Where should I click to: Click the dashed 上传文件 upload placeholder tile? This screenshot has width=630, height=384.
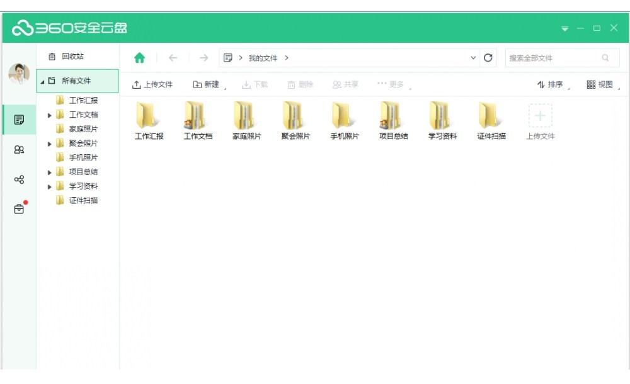pyautogui.click(x=541, y=116)
